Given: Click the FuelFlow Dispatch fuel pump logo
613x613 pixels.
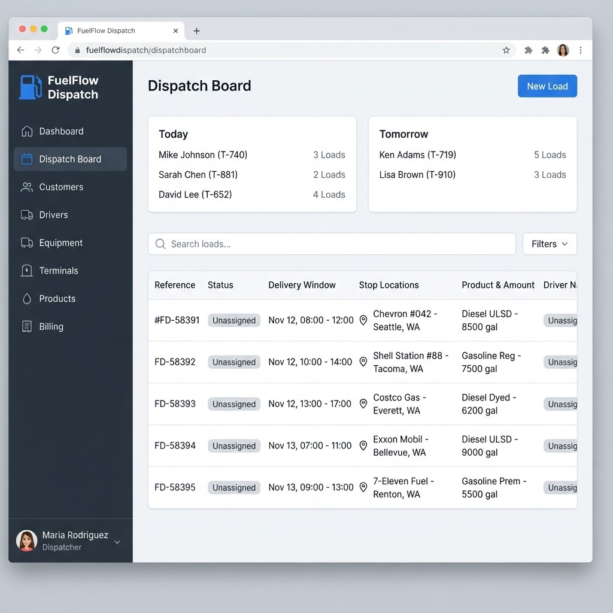Looking at the screenshot, I should pyautogui.click(x=31, y=87).
